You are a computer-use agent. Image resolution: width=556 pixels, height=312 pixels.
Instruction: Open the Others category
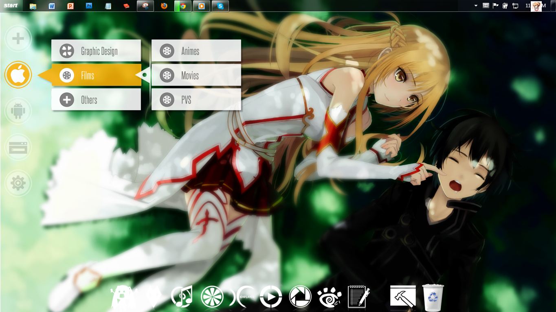click(x=96, y=100)
